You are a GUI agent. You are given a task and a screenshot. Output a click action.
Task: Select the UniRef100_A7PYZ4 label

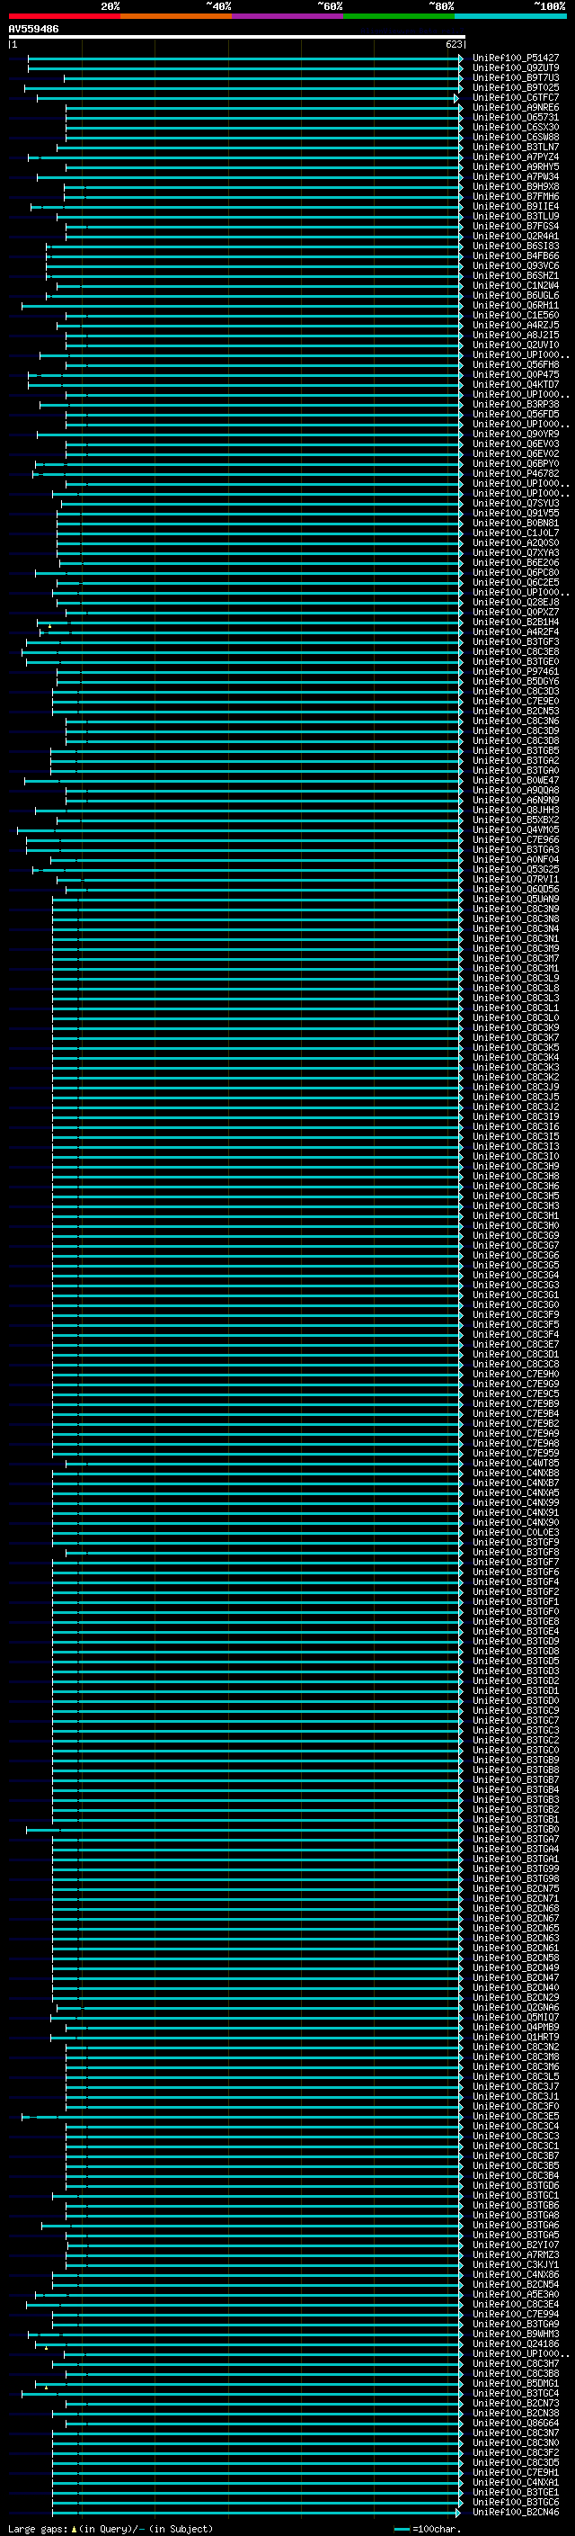[x=515, y=157]
